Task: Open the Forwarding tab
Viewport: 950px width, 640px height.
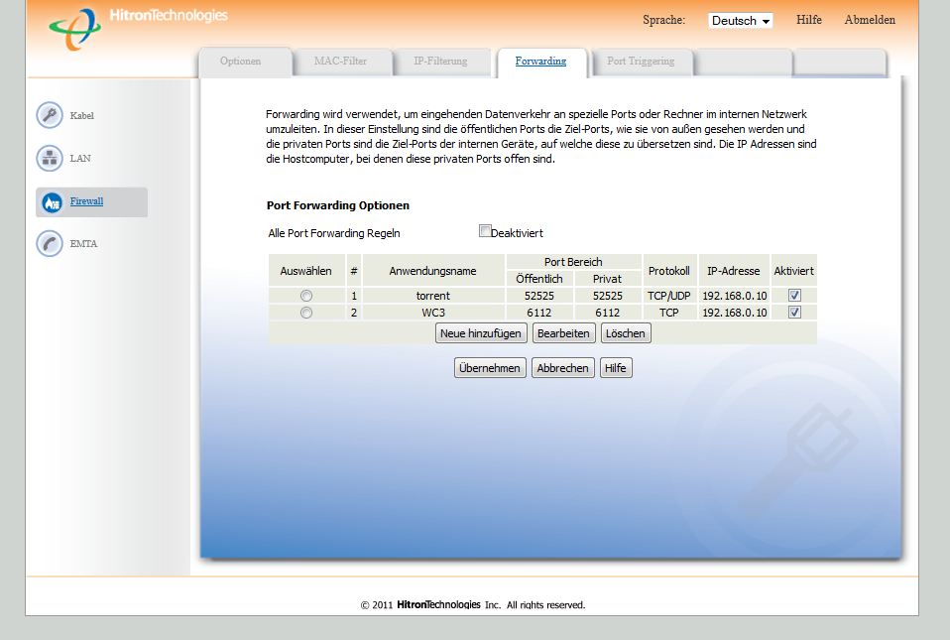Action: 540,62
